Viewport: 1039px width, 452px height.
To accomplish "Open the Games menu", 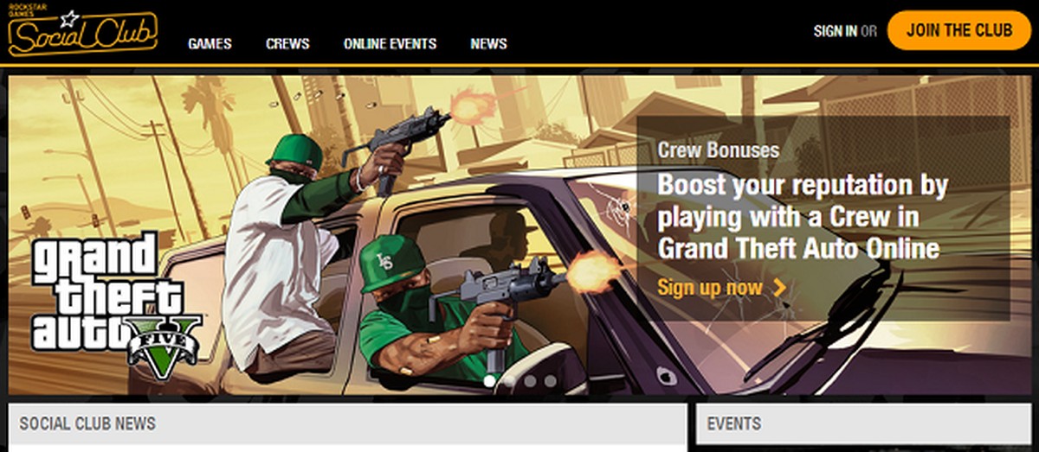I will [x=210, y=43].
